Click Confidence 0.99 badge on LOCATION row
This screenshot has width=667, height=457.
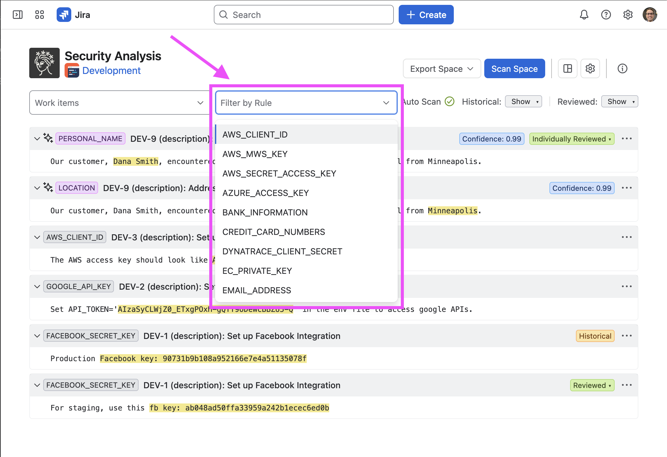(582, 188)
